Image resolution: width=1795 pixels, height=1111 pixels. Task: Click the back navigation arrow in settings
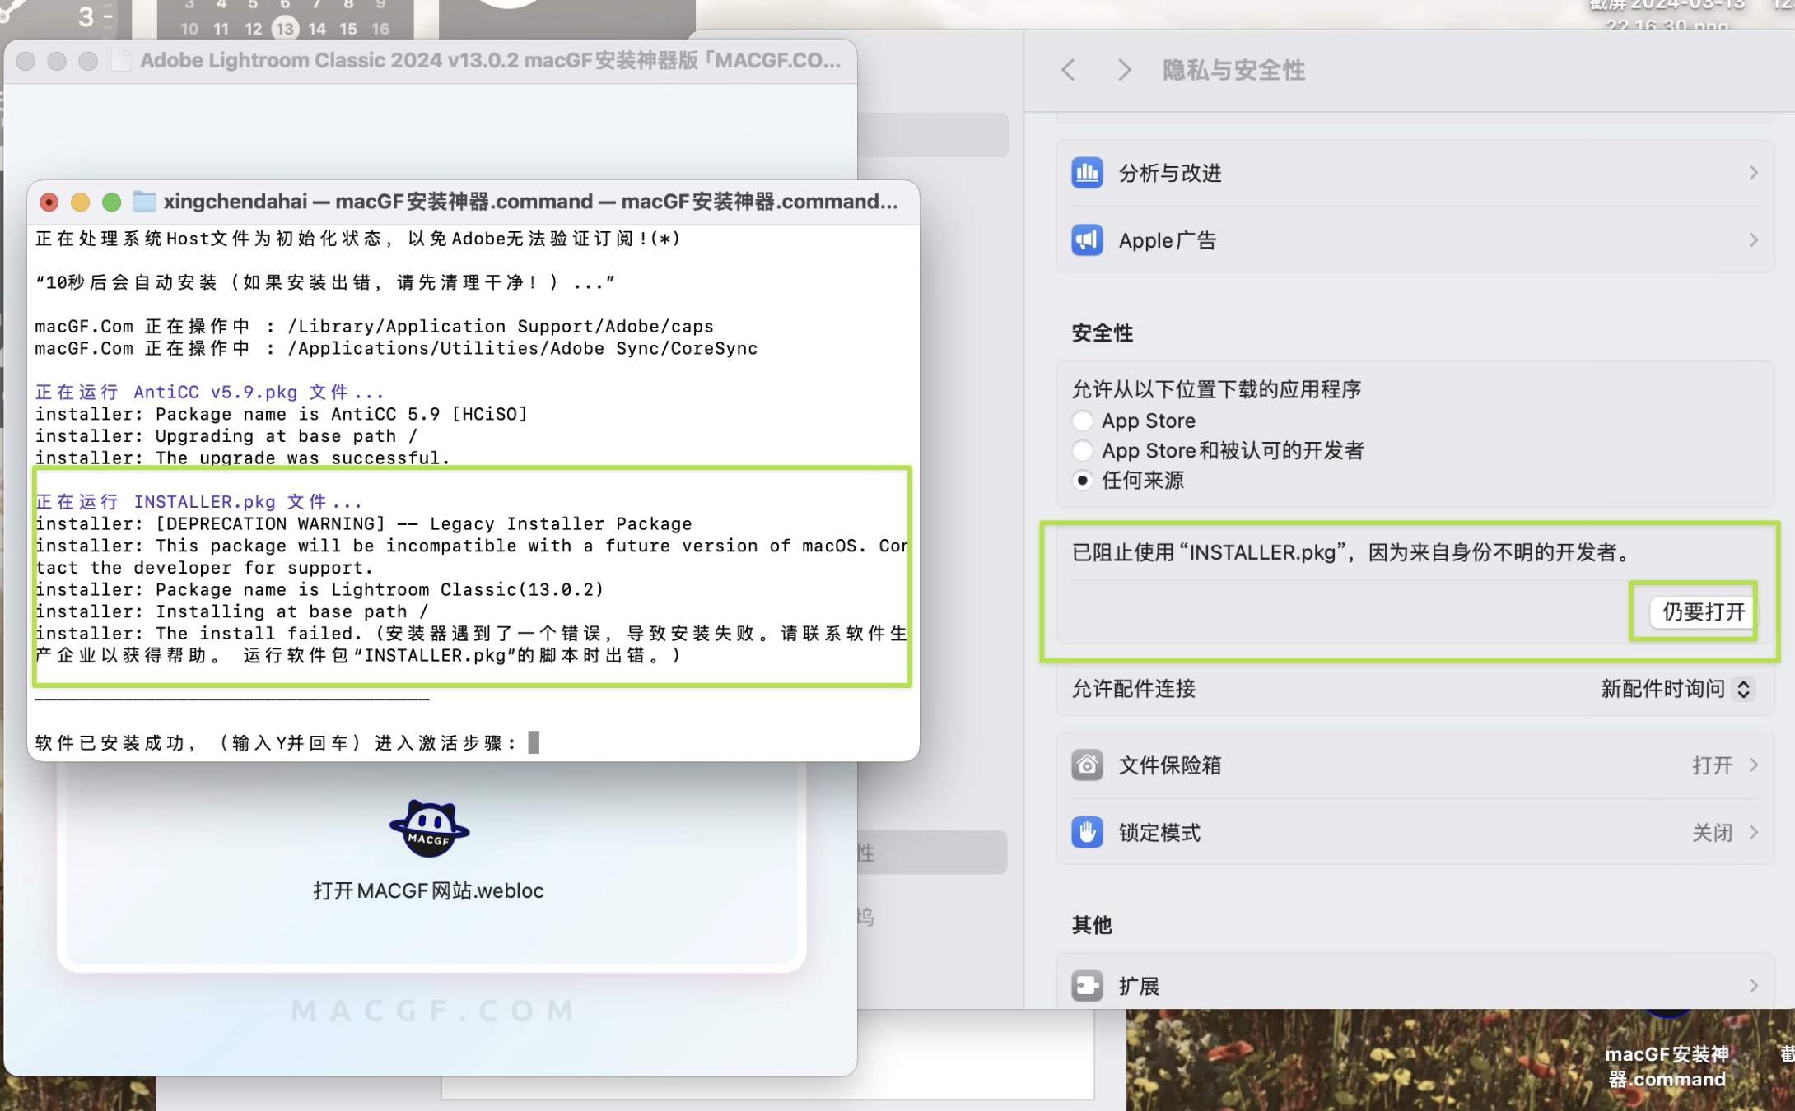1068,71
